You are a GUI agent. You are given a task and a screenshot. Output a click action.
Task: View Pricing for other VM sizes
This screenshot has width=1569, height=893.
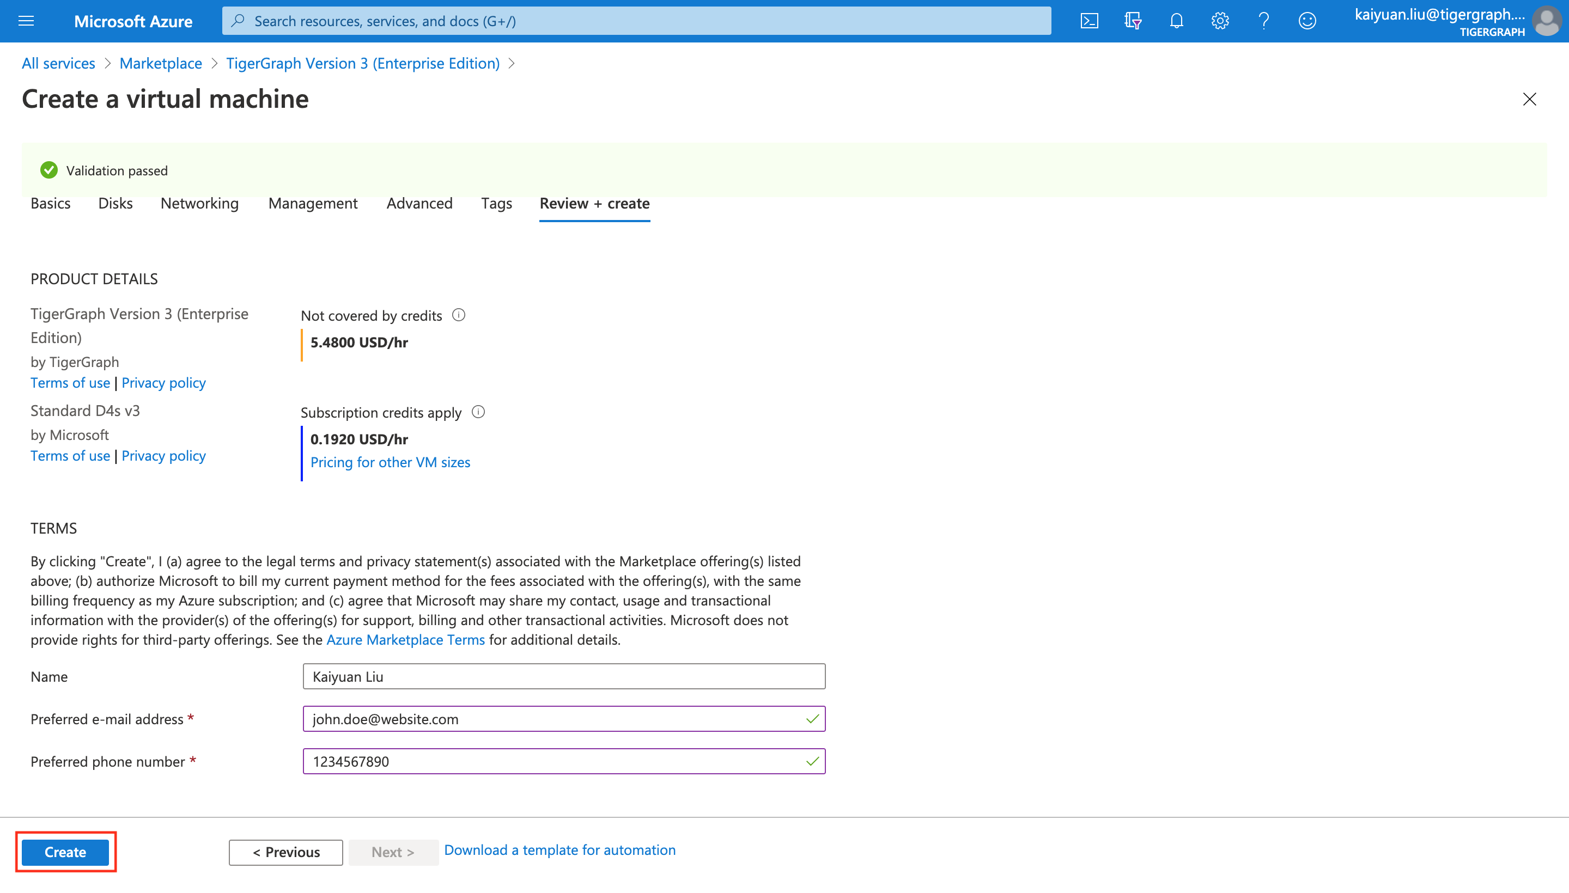click(x=390, y=462)
